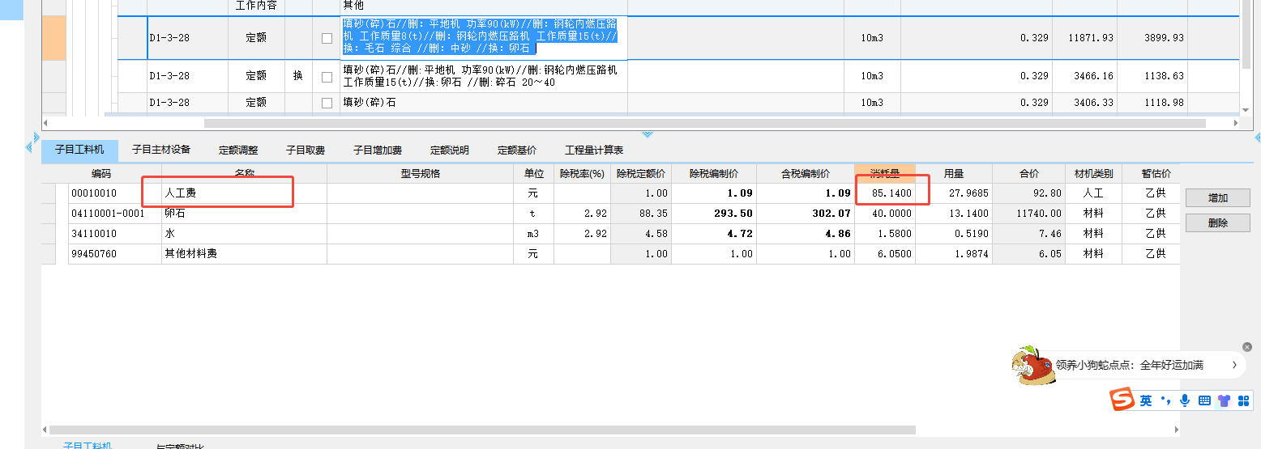Click the lower table horizontal scrollbar thumb
The width and height of the screenshot is (1261, 449).
pyautogui.click(x=482, y=430)
